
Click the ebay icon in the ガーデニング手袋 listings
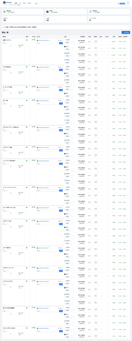(65, 94)
